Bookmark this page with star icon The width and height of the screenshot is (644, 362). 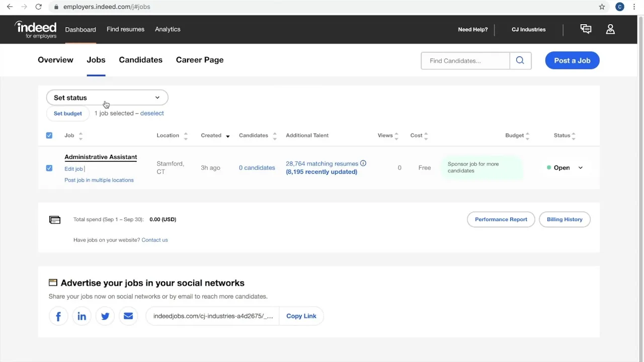pyautogui.click(x=602, y=7)
